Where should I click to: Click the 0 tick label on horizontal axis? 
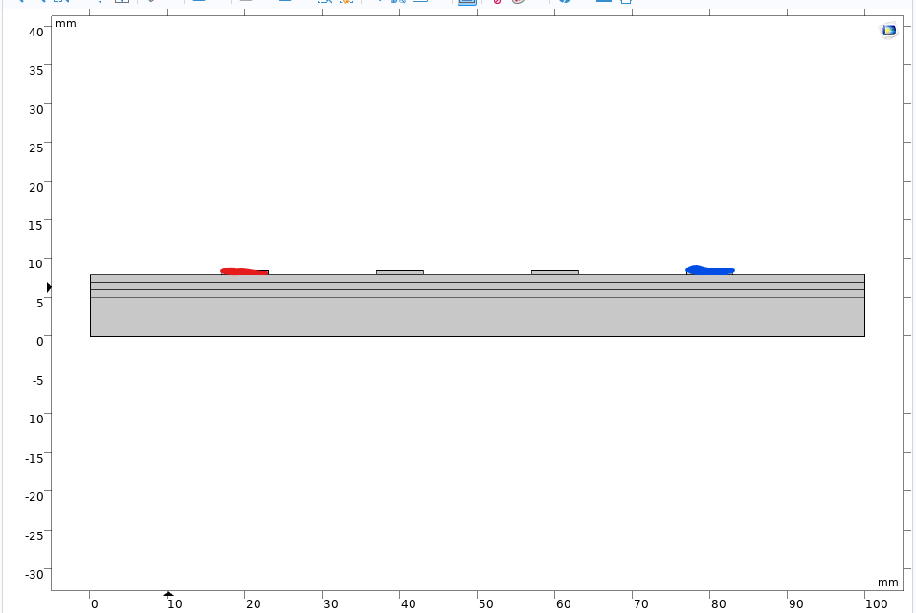[94, 603]
